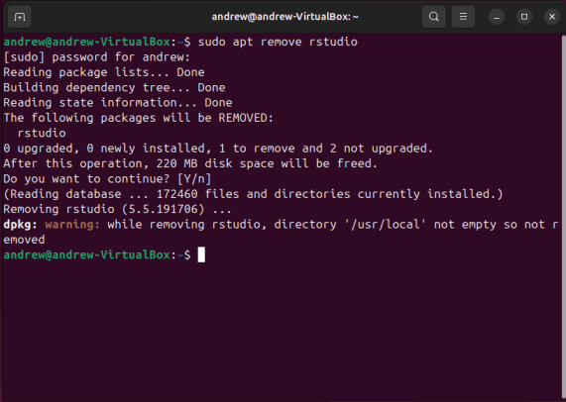Click 'Reading state information... Done' line
The image size is (566, 402).
point(118,103)
